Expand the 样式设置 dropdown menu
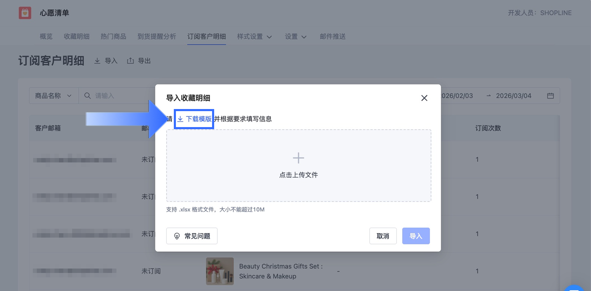 coord(254,36)
